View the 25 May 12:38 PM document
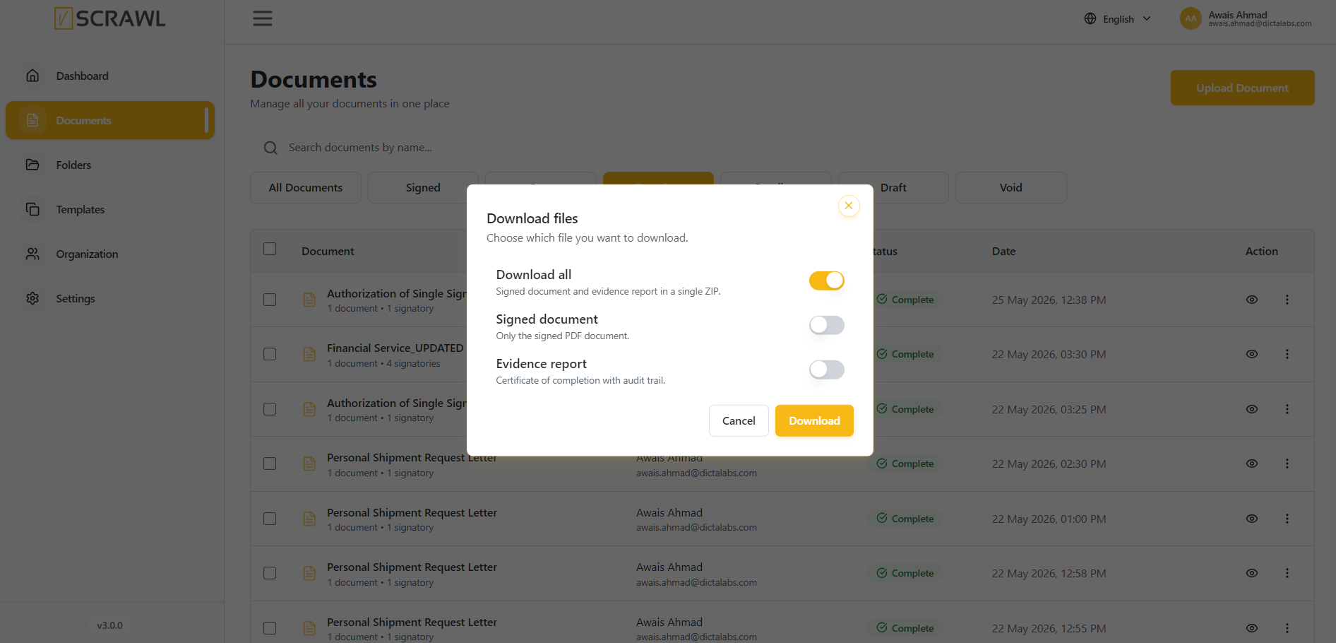 [x=1252, y=300]
